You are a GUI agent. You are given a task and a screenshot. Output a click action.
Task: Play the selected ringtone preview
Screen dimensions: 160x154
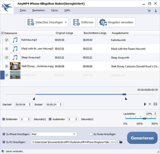[145, 104]
